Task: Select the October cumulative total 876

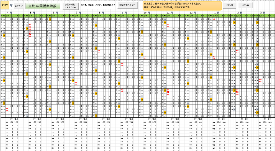Action: [x=154, y=122]
